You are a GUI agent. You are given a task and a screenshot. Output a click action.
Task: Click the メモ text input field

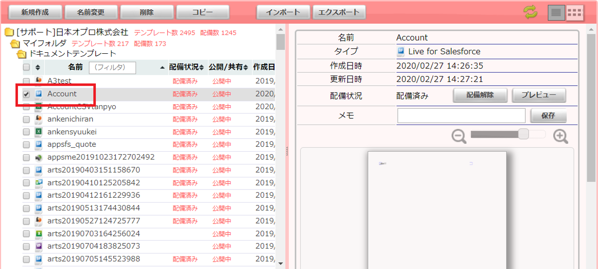[461, 116]
